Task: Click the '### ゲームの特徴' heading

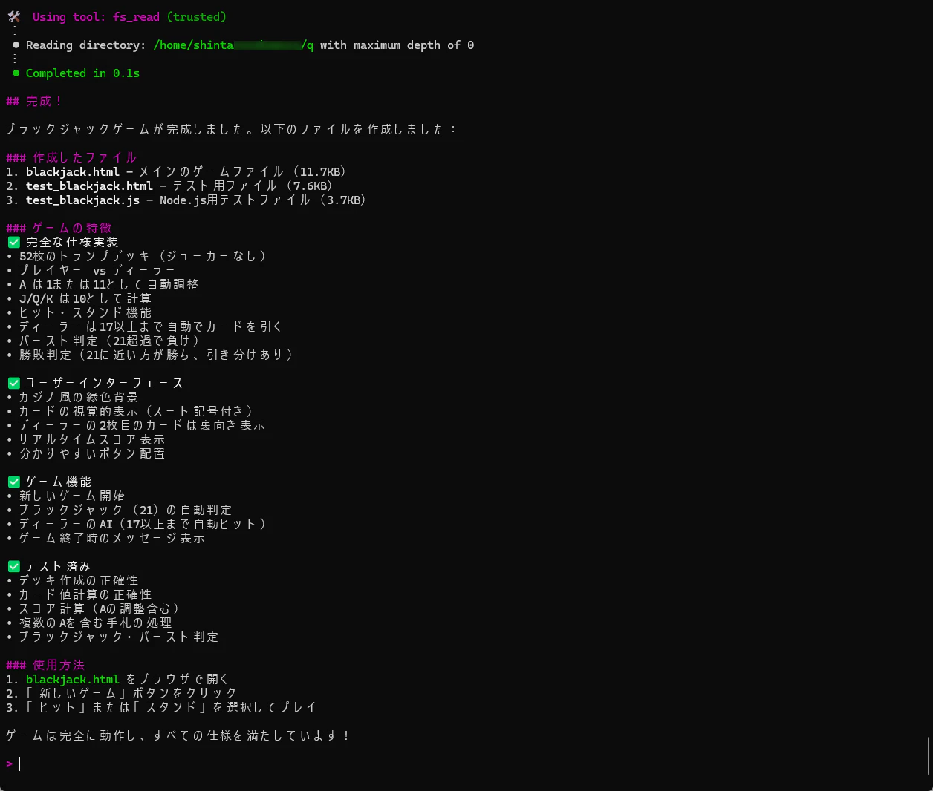Action: (59, 228)
